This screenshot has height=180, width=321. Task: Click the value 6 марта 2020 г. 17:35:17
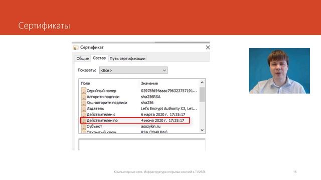pos(163,114)
